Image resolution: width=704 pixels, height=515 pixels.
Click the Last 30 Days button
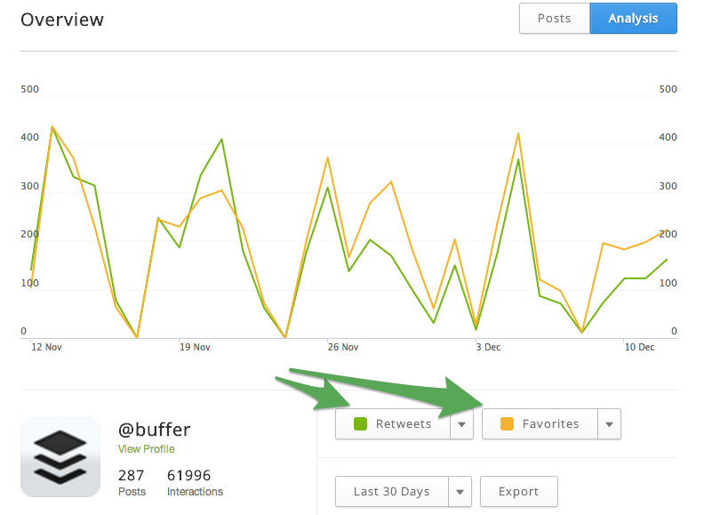tap(391, 491)
